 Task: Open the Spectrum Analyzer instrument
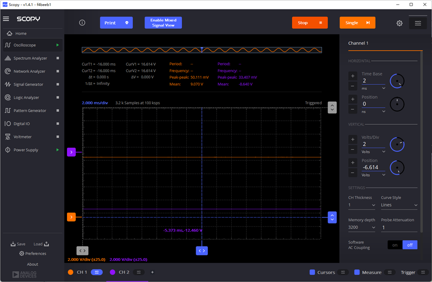click(32, 58)
